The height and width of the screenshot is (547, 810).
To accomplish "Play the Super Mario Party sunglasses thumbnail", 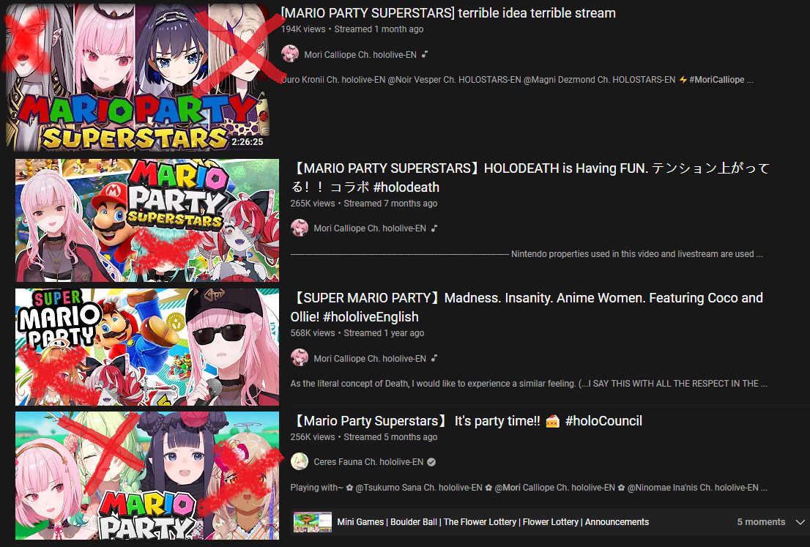I will (147, 347).
